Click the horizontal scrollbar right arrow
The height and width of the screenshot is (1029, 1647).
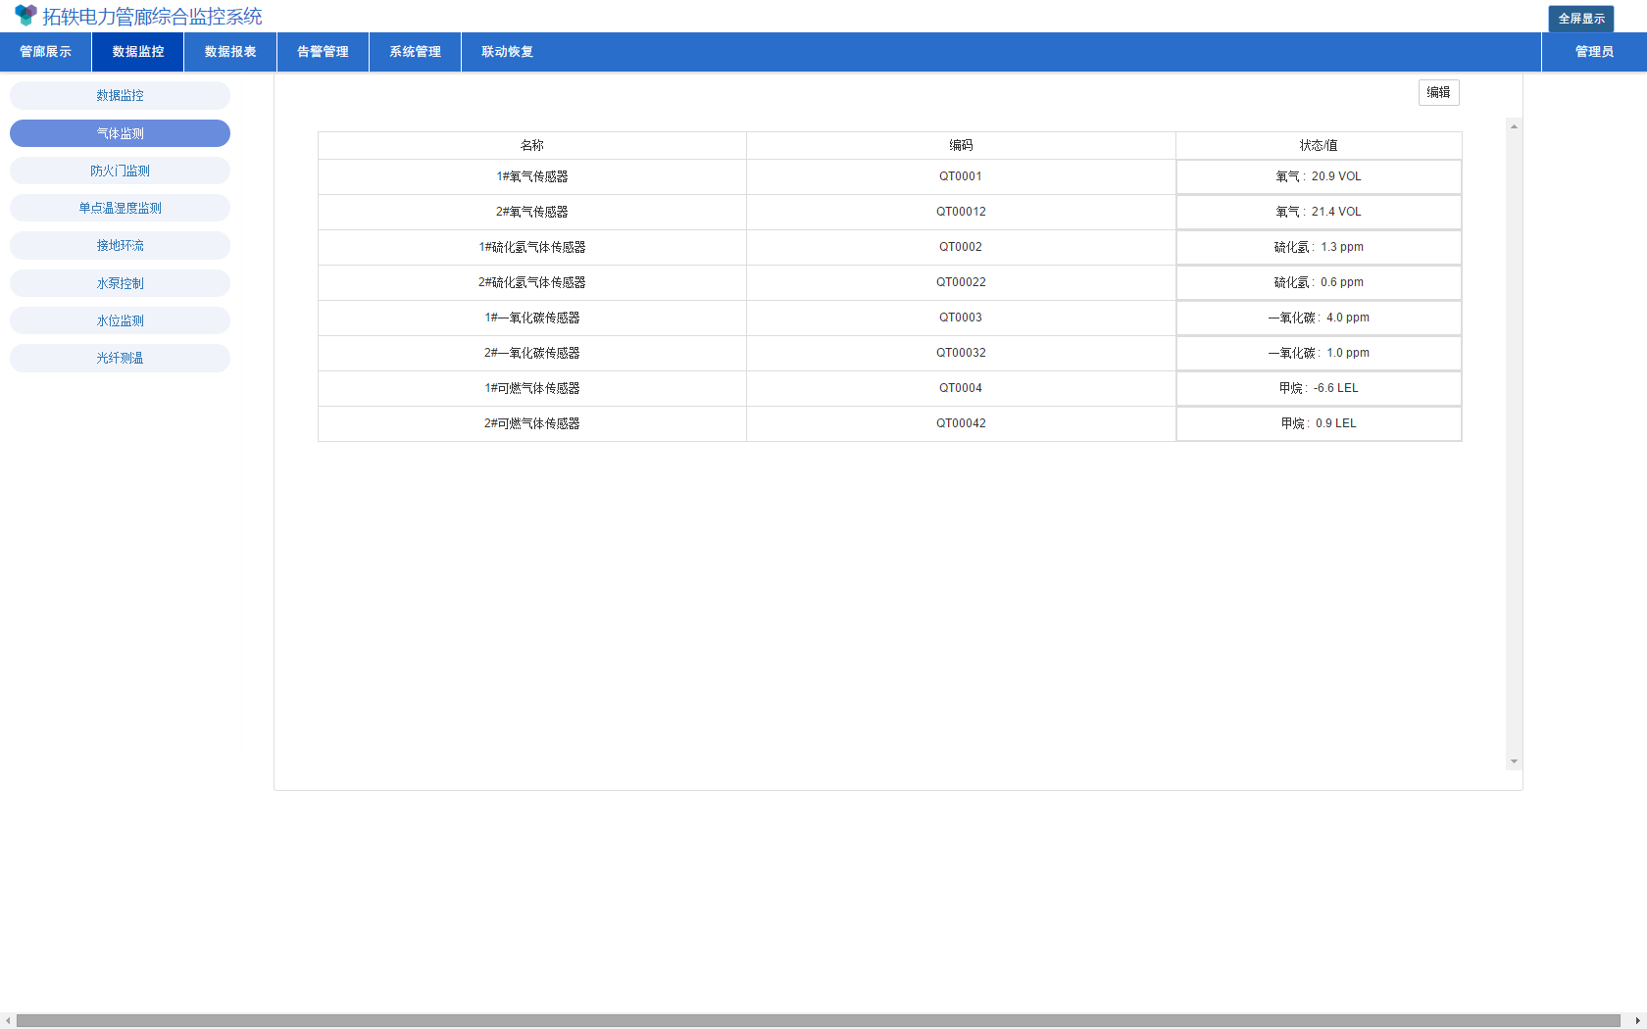[x=1637, y=1021]
